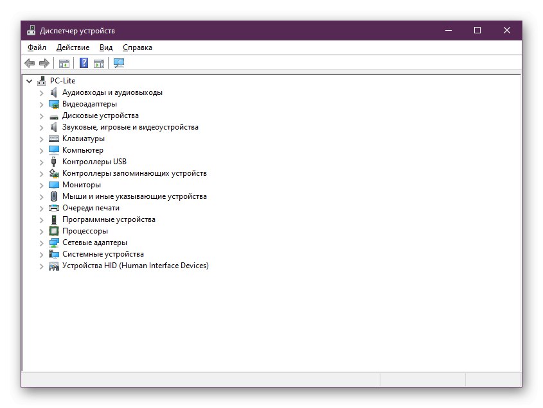The image size is (543, 408).
Task: Click the PC-Lite computer icon
Action: coord(42,81)
